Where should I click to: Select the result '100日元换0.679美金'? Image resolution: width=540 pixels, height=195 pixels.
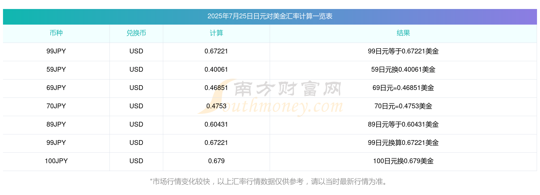point(403,161)
